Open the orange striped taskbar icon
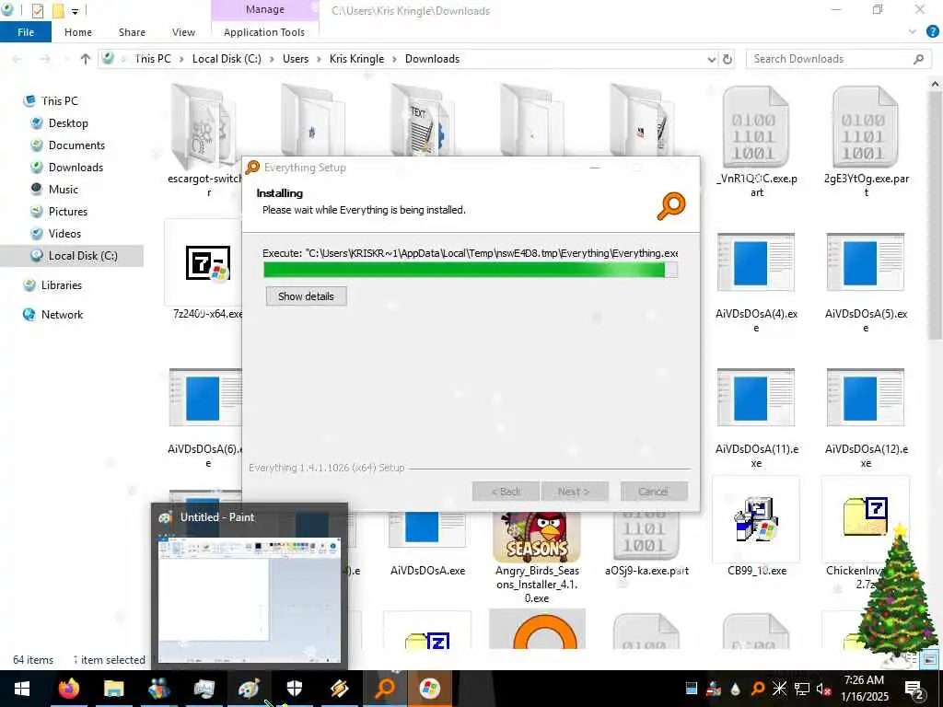943x707 pixels. (339, 689)
